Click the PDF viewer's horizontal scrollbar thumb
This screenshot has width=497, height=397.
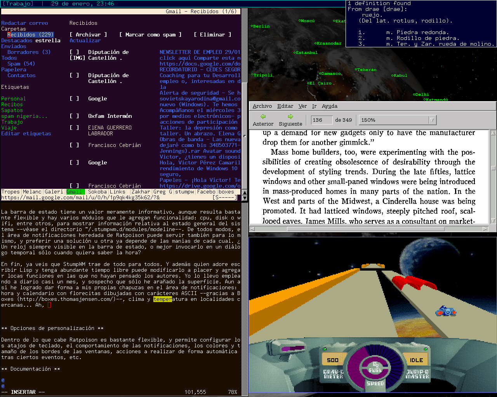tap(365, 229)
